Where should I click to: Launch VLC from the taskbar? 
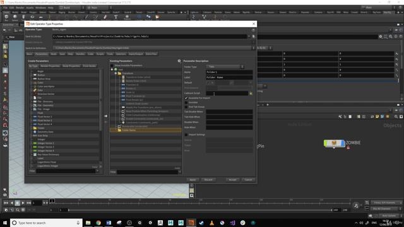[211, 223]
